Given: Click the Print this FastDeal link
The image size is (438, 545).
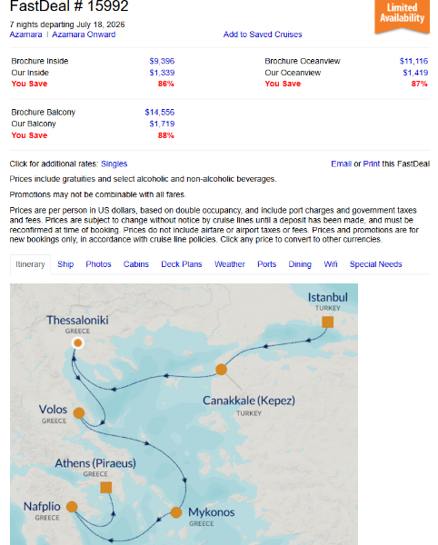Looking at the screenshot, I should [372, 163].
